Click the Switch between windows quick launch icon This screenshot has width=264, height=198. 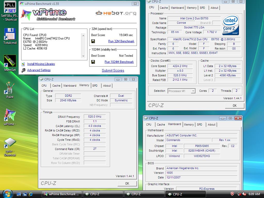pyautogui.click(x=24, y=194)
